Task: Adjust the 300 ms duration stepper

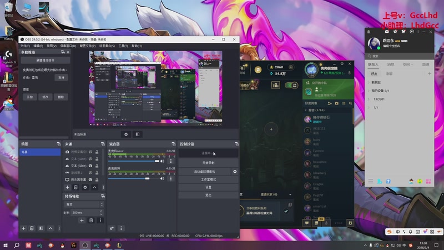Action: tap(101, 212)
